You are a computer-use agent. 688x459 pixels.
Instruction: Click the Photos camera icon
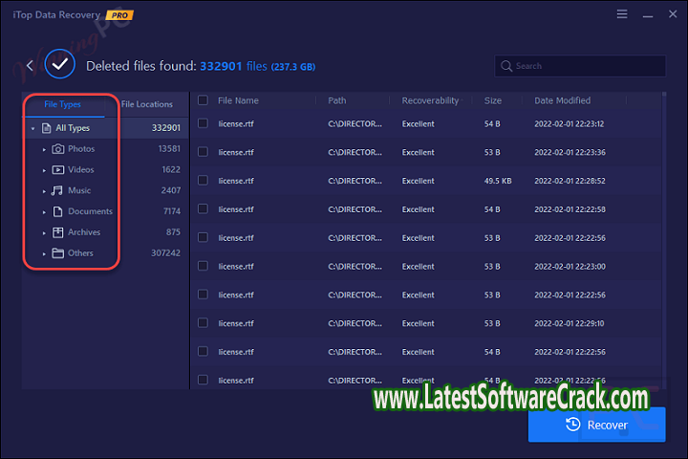58,149
